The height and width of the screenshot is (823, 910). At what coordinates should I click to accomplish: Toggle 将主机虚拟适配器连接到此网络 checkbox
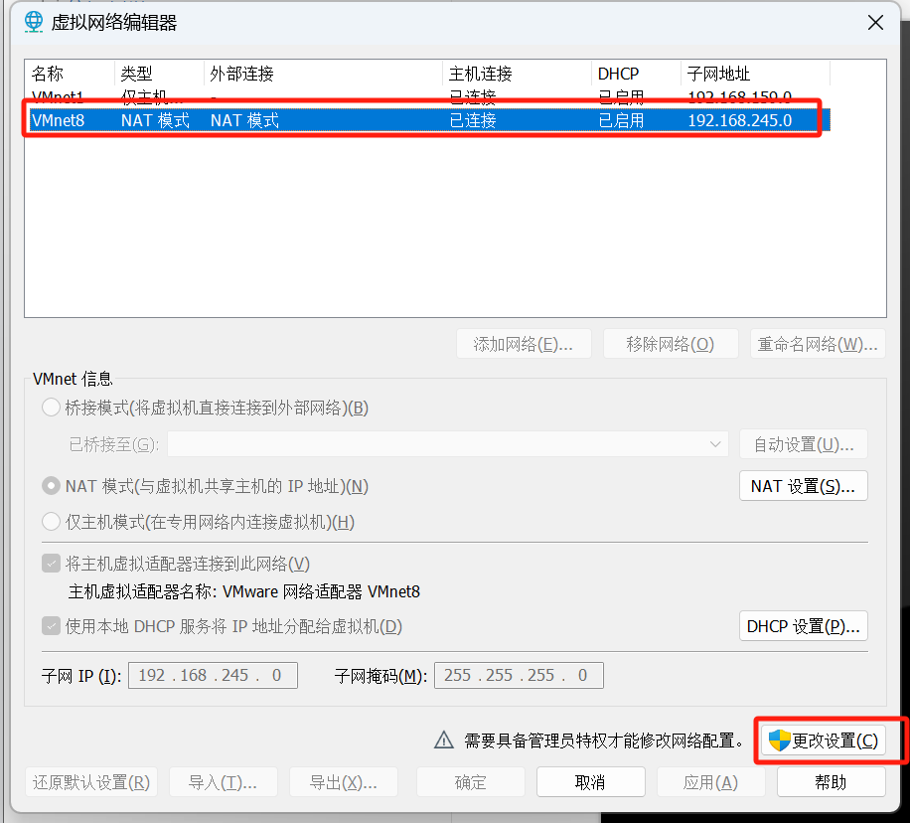coord(51,563)
